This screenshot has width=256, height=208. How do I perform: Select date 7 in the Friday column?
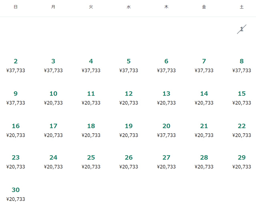(204, 65)
